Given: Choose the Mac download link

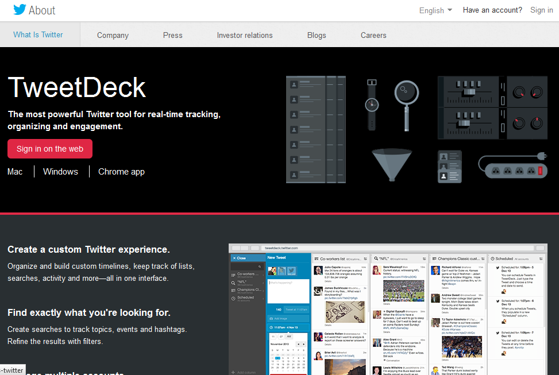Looking at the screenshot, I should click(x=15, y=172).
